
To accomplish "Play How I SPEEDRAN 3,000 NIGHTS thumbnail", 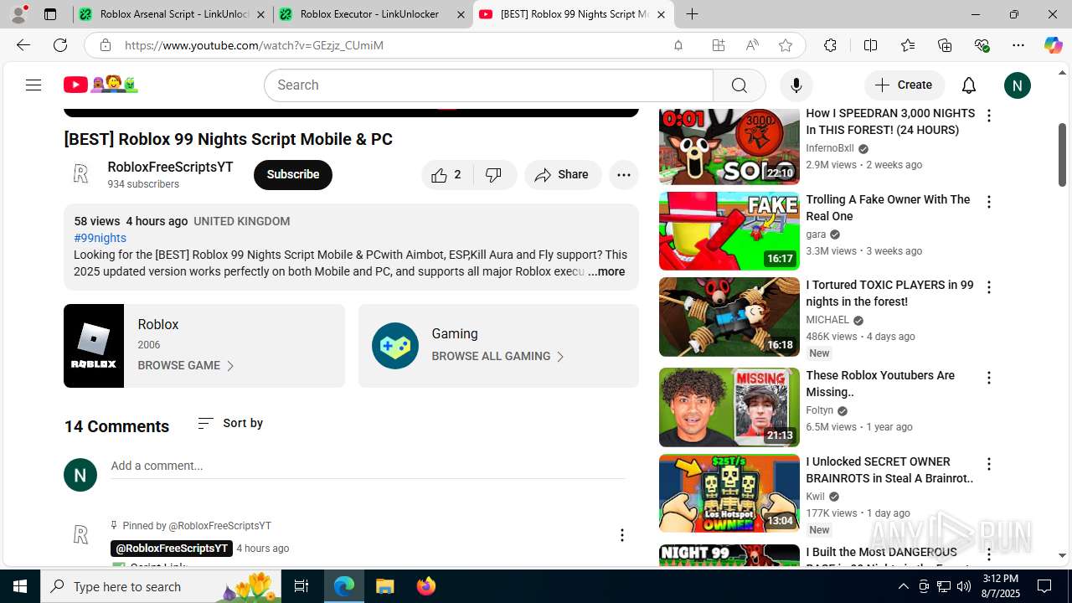I will pos(729,147).
